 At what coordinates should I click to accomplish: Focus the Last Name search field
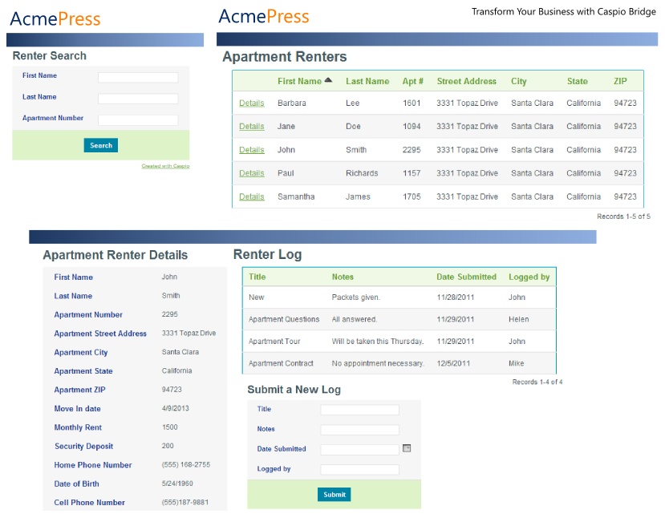pos(138,99)
